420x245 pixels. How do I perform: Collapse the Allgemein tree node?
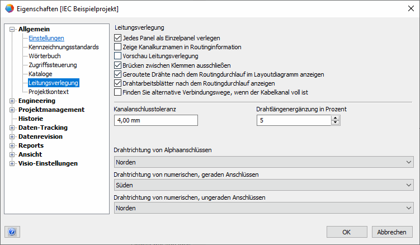click(x=12, y=29)
